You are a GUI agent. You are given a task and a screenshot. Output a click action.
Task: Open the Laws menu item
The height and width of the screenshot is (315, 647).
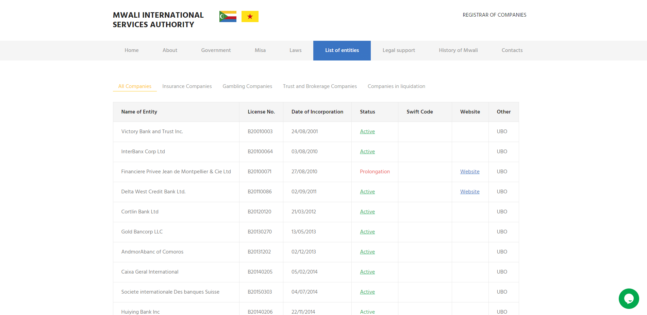295,50
